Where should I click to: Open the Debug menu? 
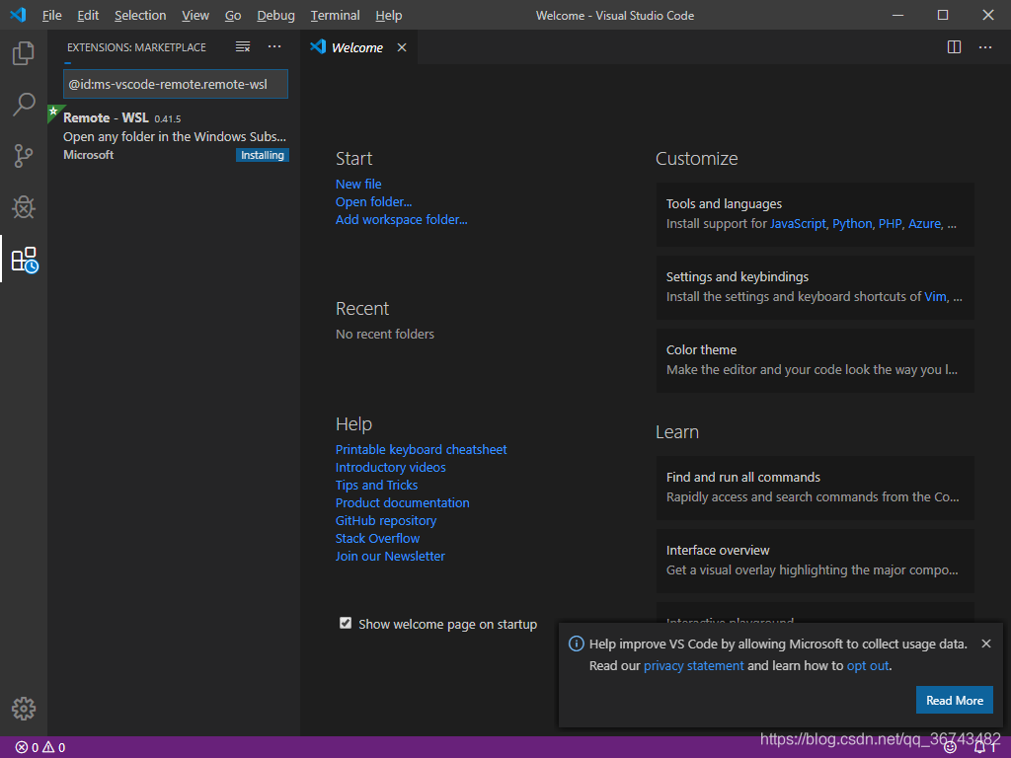click(x=276, y=16)
